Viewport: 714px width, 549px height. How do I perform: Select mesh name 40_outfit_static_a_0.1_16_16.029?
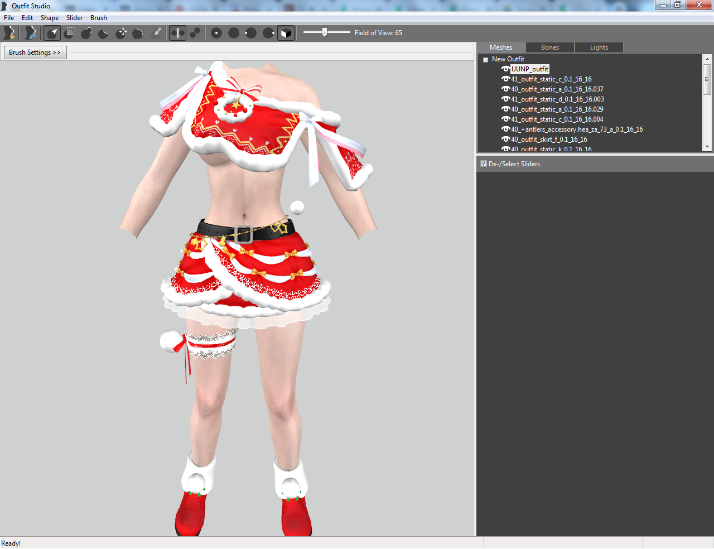(x=557, y=109)
